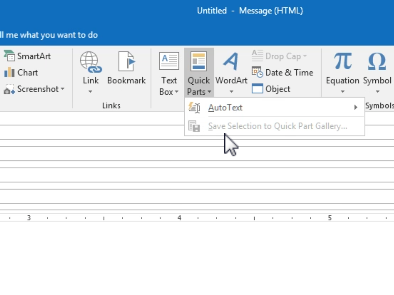Open the Screenshot dropdown arrow
This screenshot has height=295, width=394.
(63, 89)
